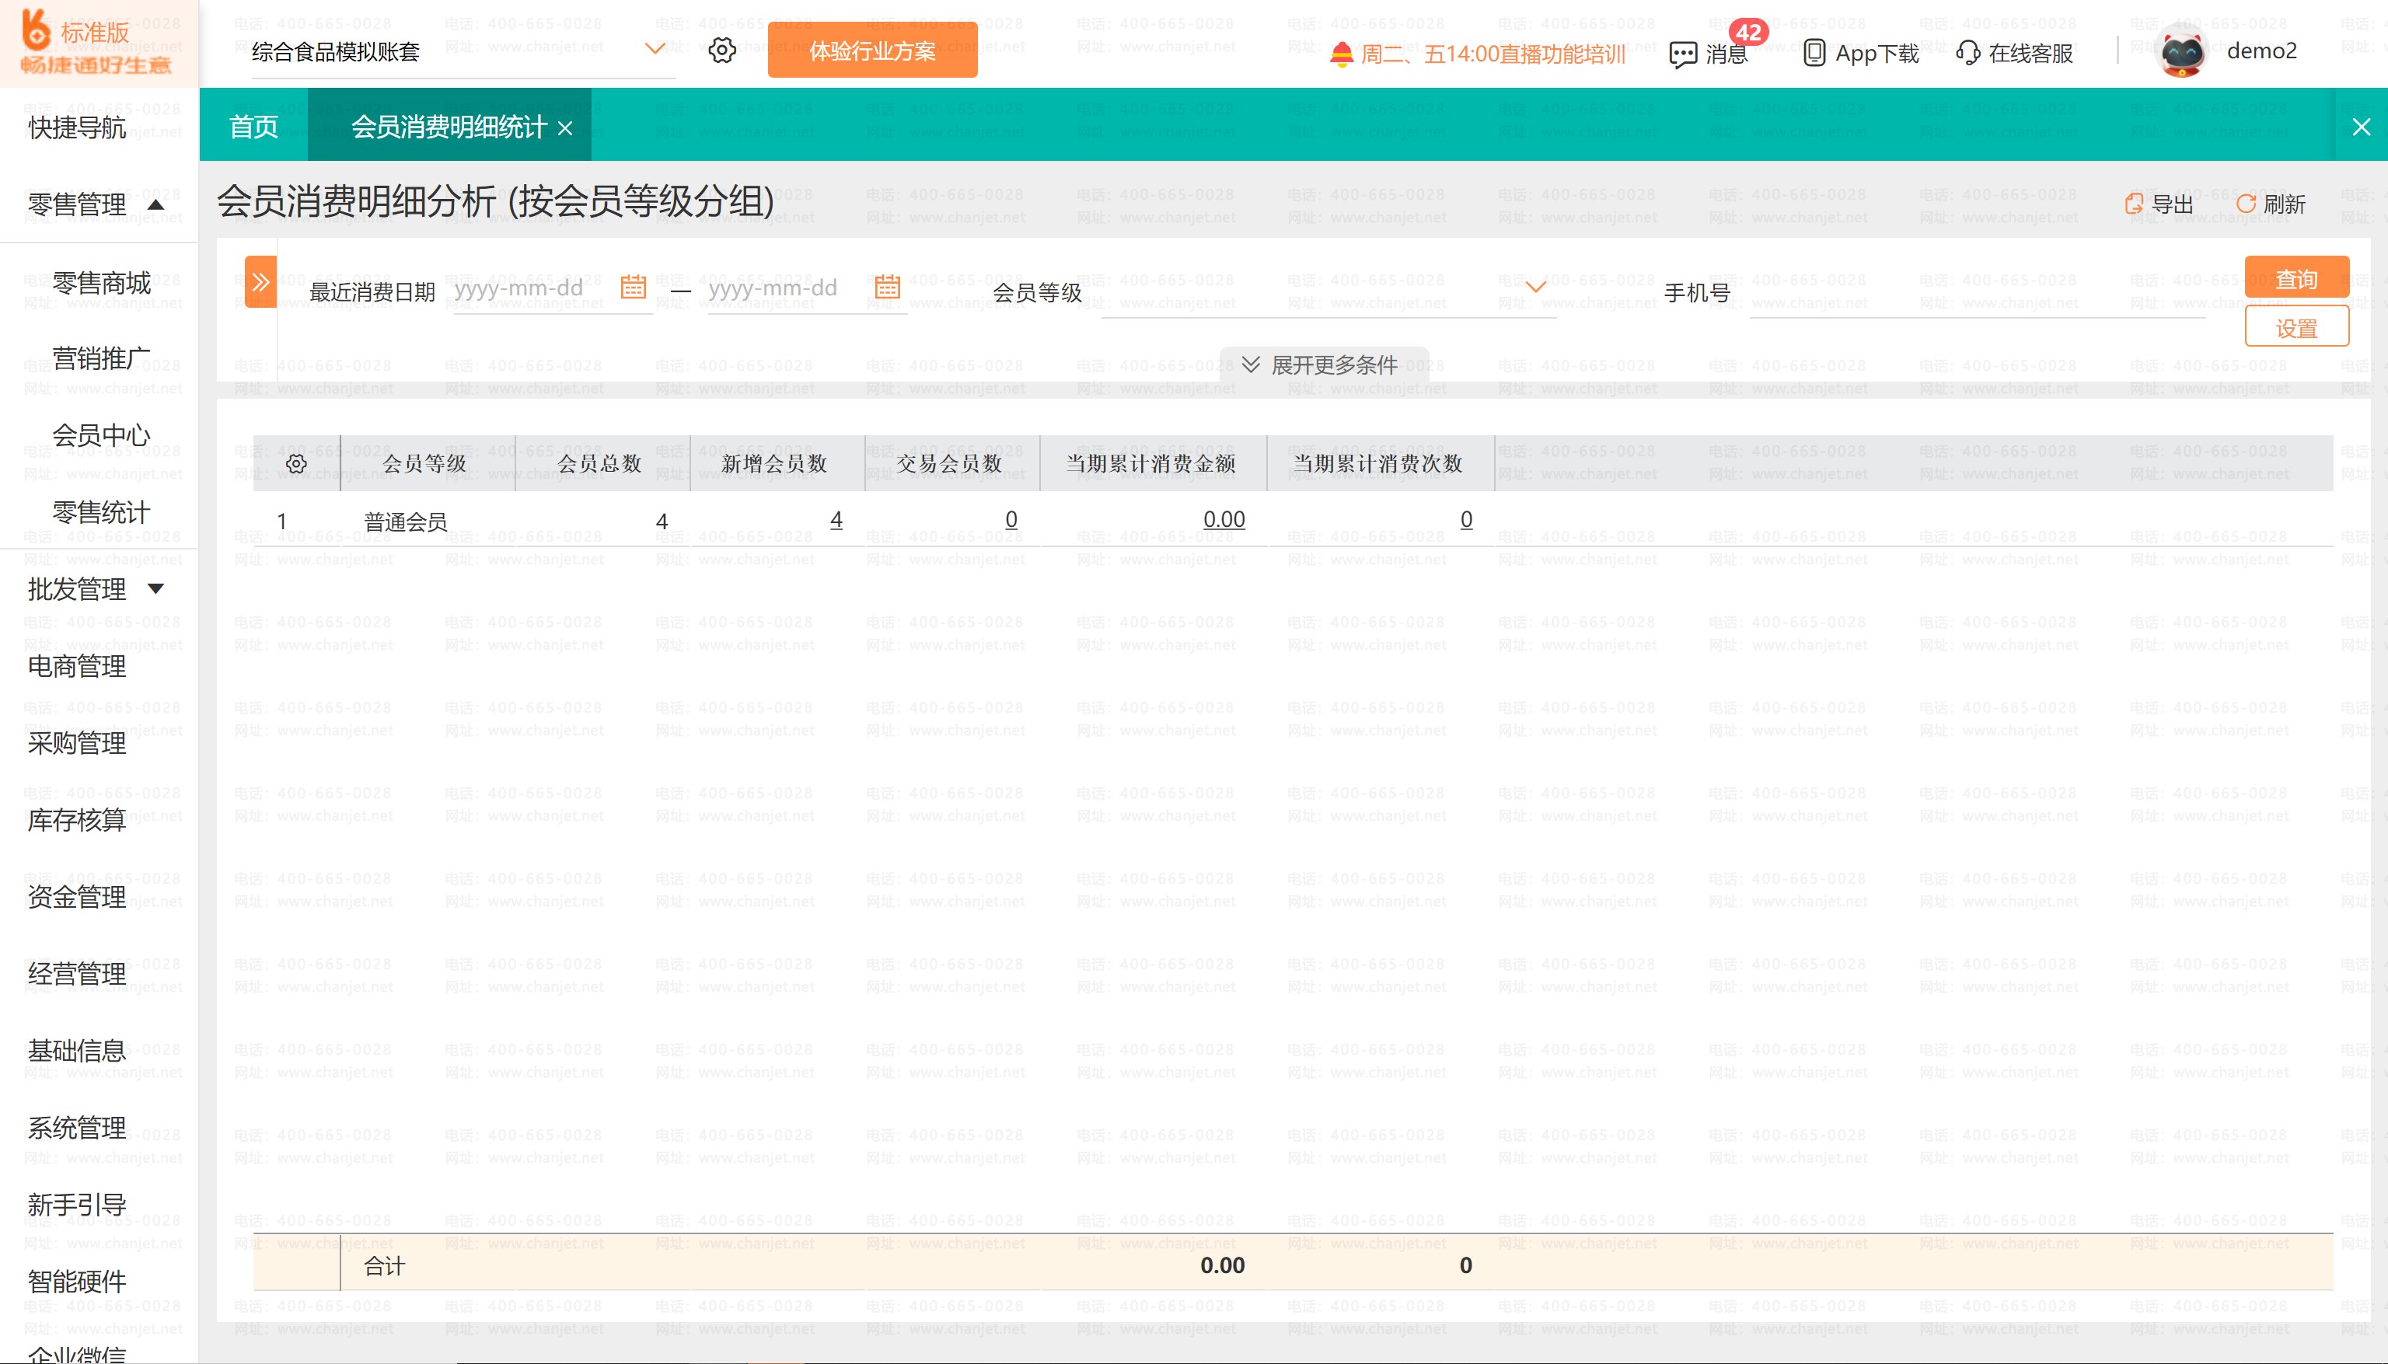The width and height of the screenshot is (2388, 1364).
Task: Open the start date calendar picker
Action: [634, 287]
